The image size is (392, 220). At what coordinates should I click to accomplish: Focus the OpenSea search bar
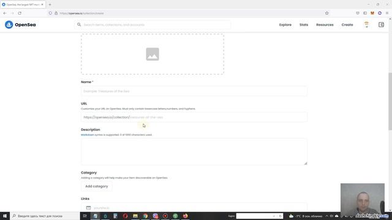click(x=153, y=24)
